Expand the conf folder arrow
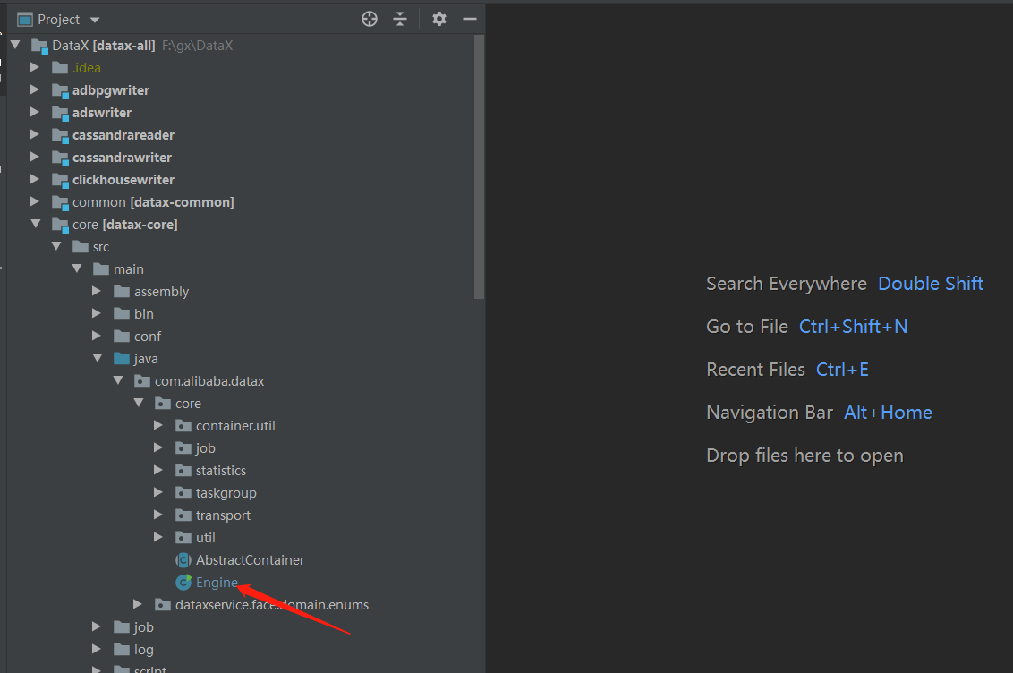 pyautogui.click(x=97, y=336)
